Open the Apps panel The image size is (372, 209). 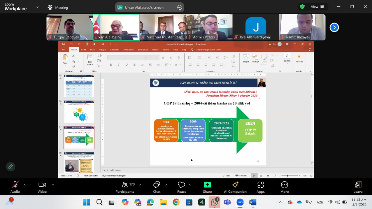click(x=260, y=187)
